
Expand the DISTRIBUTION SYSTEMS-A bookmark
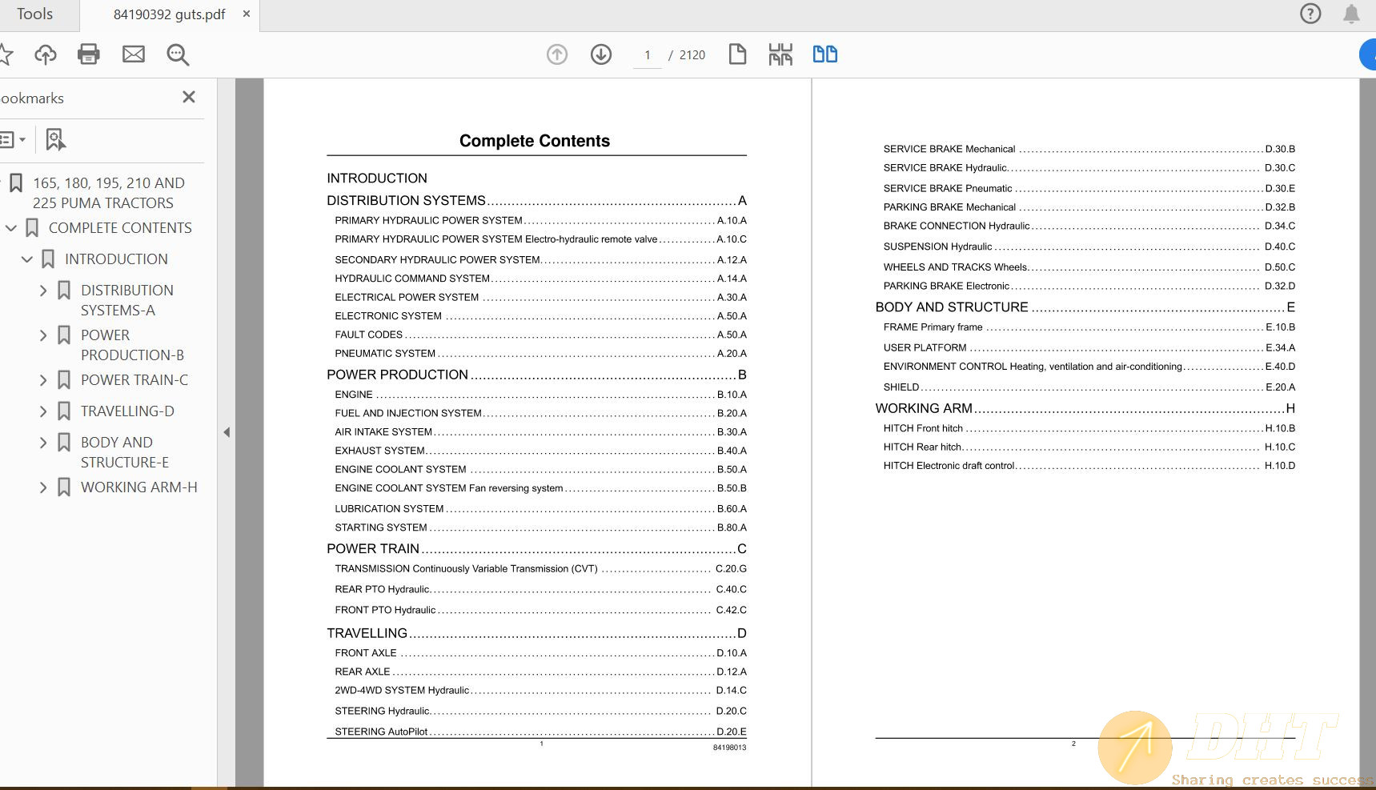click(43, 291)
